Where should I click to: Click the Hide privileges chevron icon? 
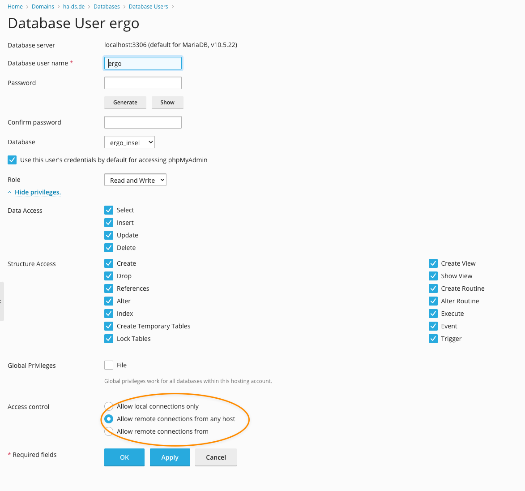9,192
